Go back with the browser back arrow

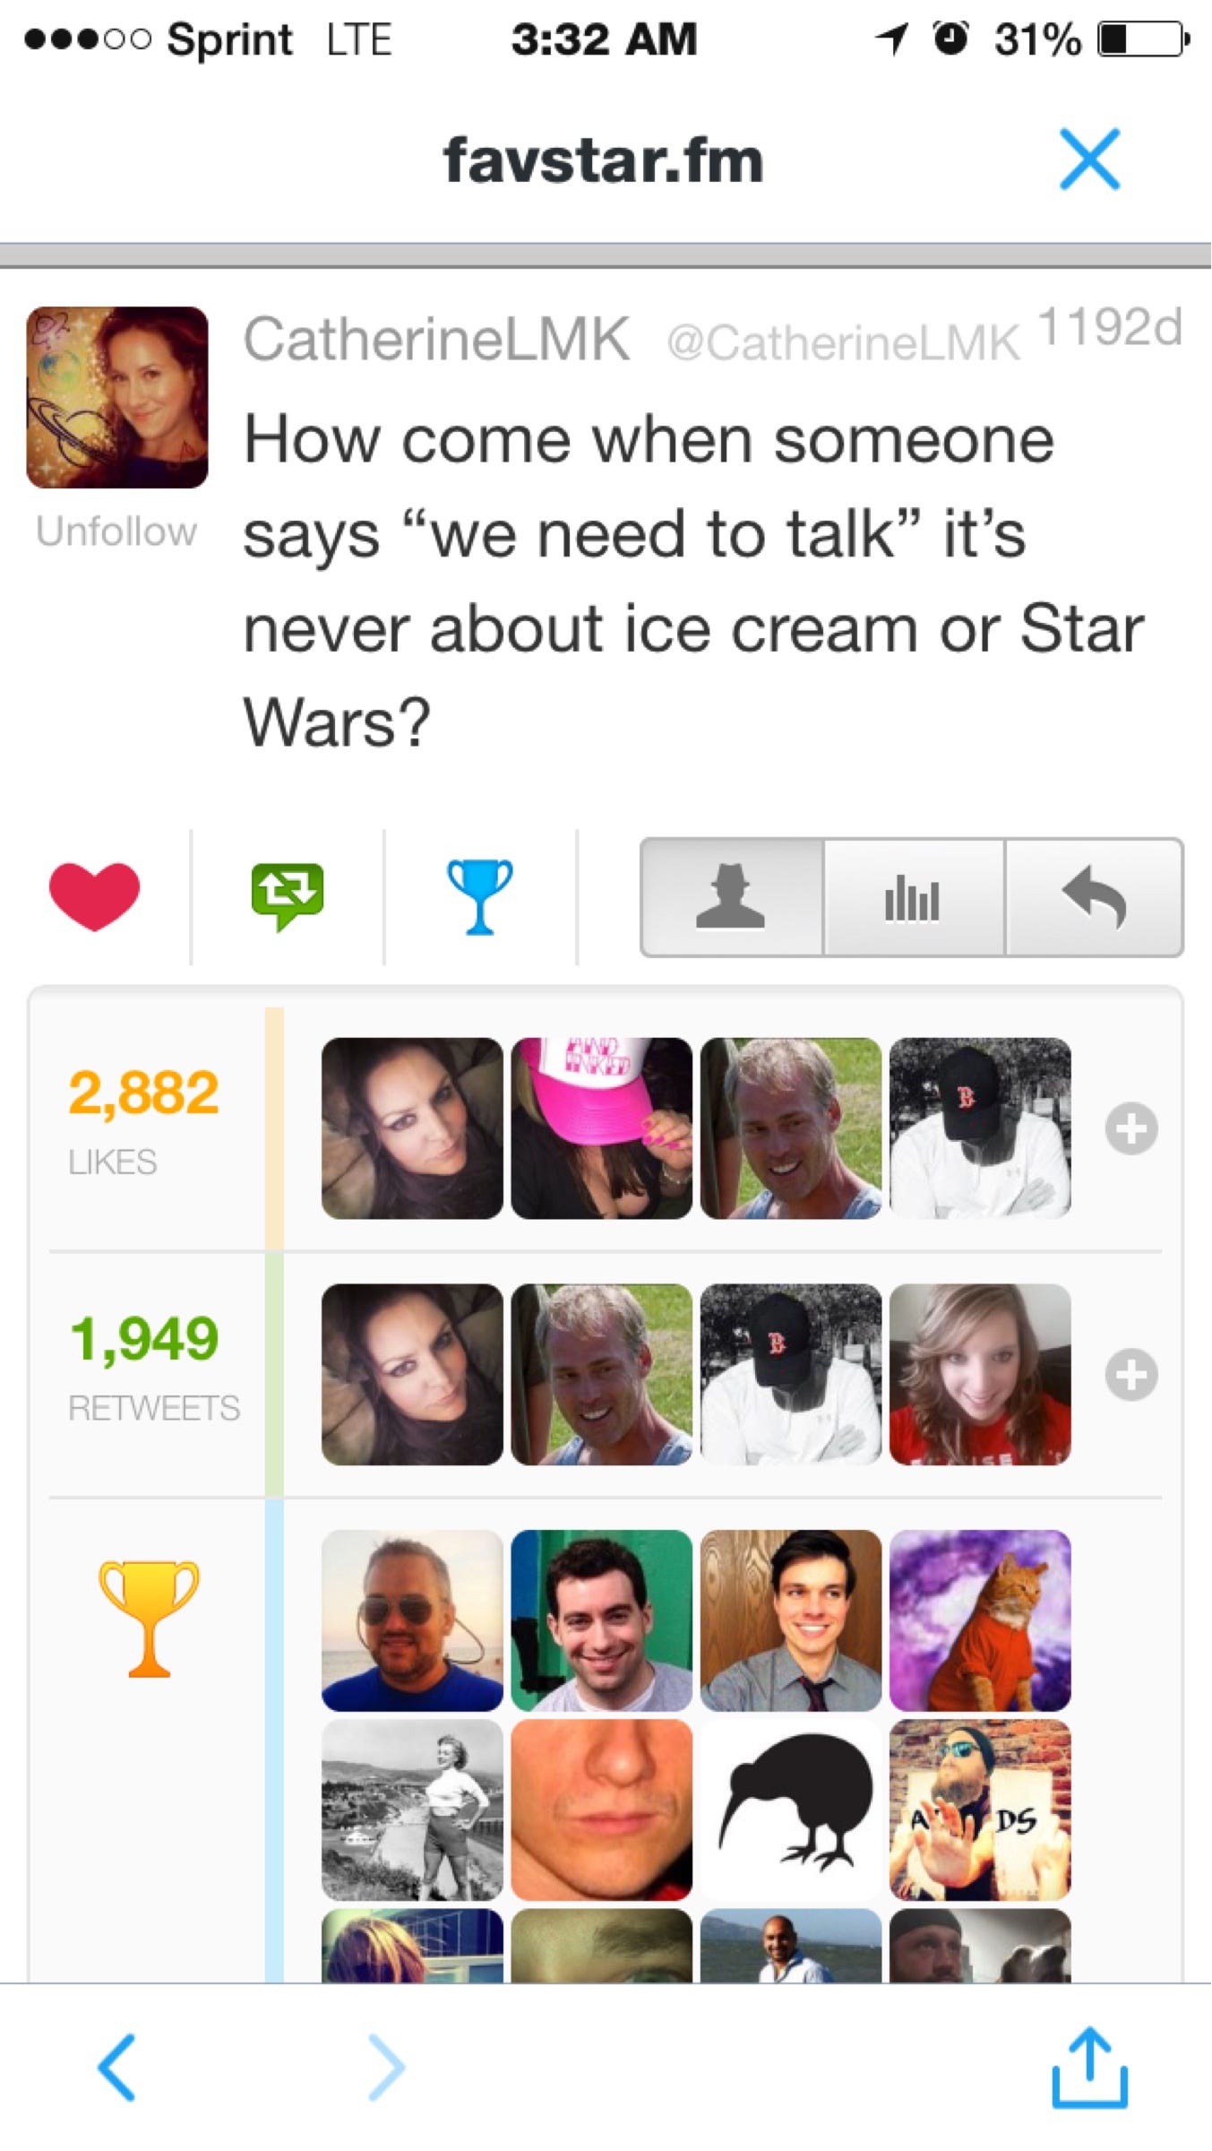pyautogui.click(x=117, y=2068)
